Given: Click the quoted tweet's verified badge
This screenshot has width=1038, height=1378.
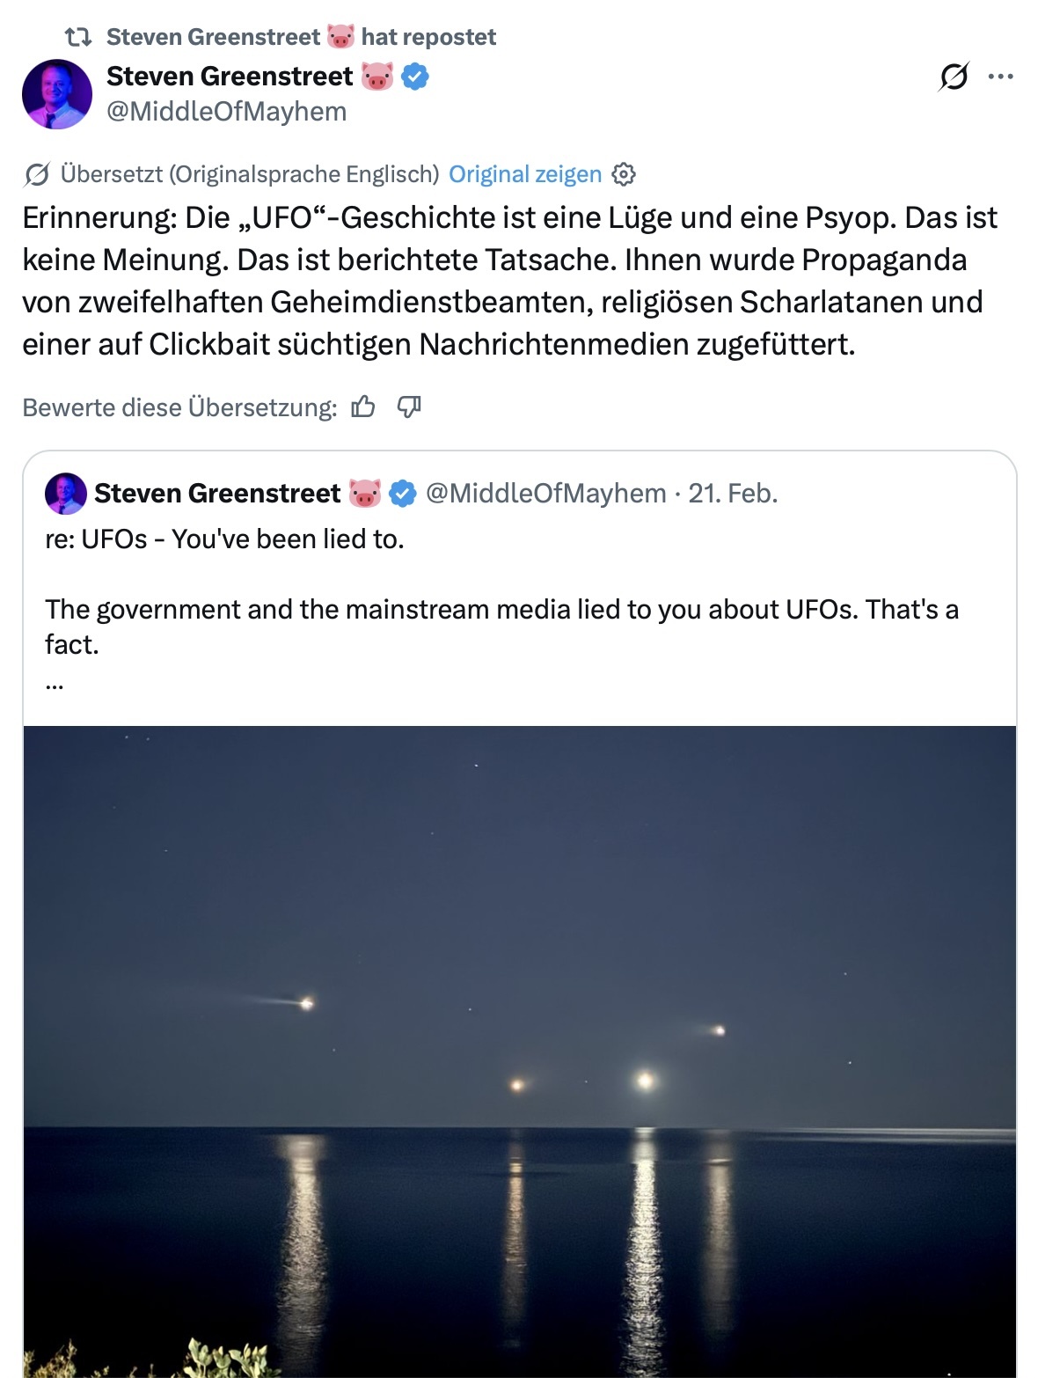Looking at the screenshot, I should (403, 494).
